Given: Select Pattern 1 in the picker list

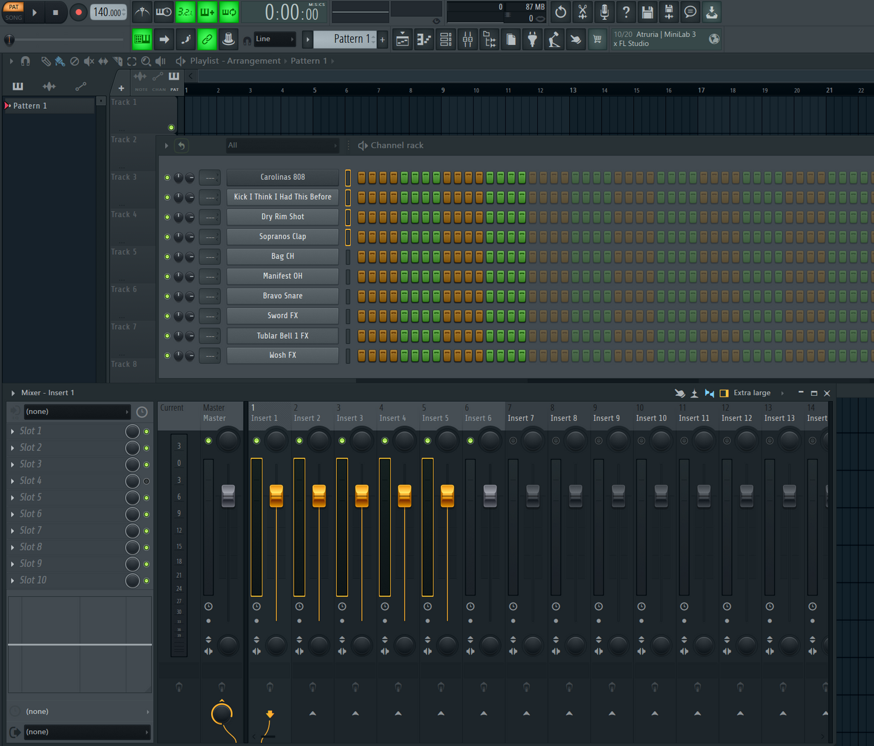Looking at the screenshot, I should coord(48,106).
